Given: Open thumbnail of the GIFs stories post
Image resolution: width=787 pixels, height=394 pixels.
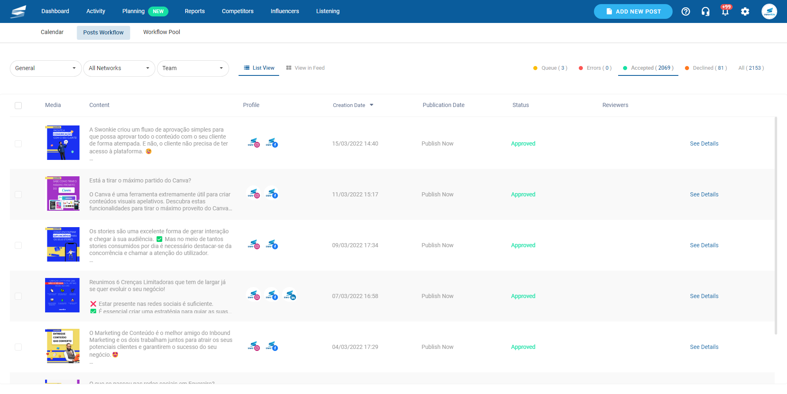Looking at the screenshot, I should point(62,244).
